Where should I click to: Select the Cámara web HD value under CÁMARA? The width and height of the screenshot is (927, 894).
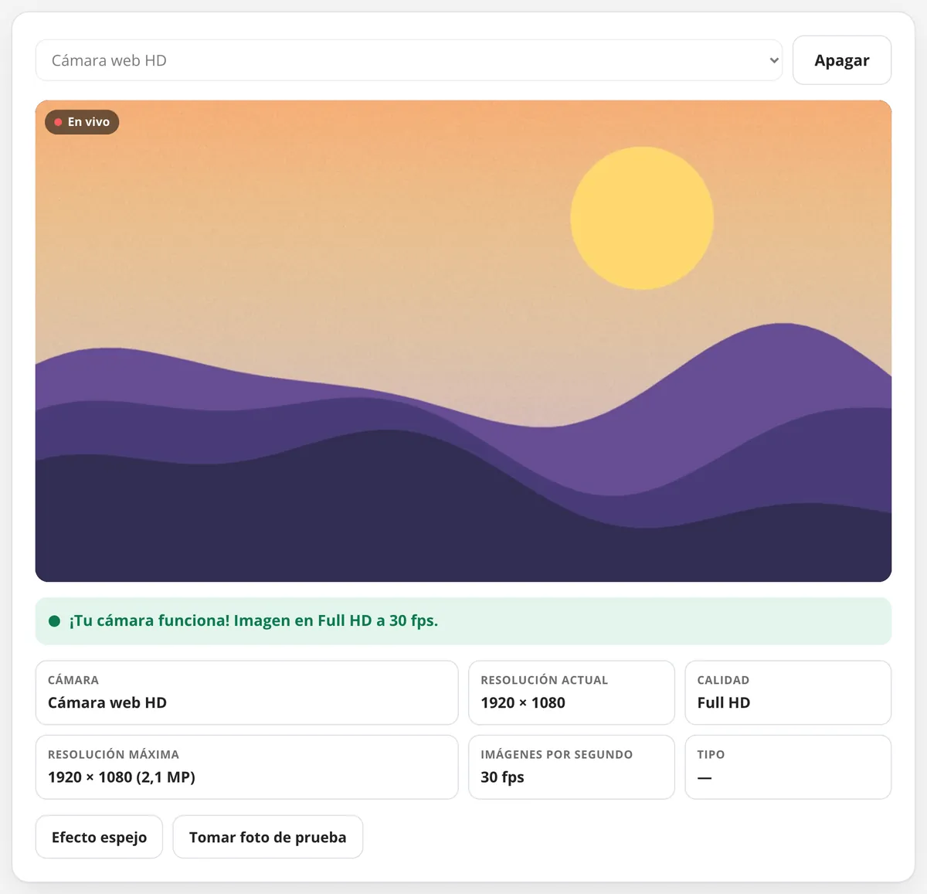[x=107, y=702]
